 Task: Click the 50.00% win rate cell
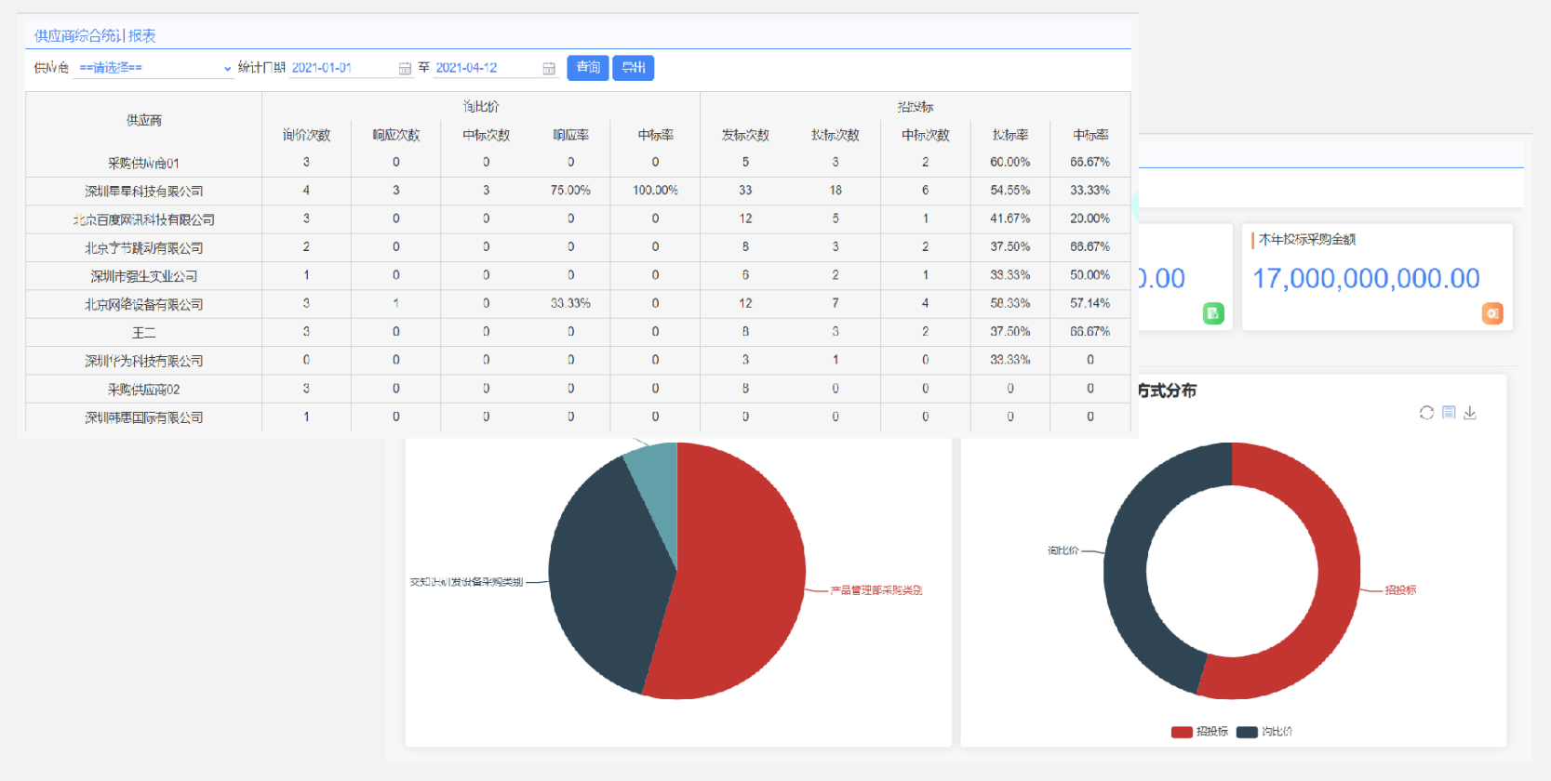point(1090,275)
